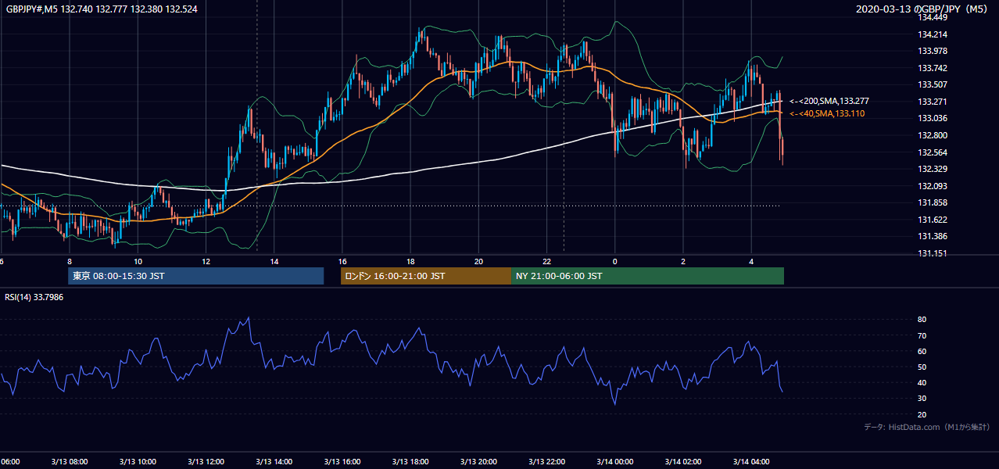Click price axis value 131.151
The width and height of the screenshot is (999, 469).
[x=933, y=253]
